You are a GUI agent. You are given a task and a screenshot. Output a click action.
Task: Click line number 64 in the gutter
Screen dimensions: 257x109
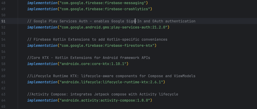(x=3, y=100)
